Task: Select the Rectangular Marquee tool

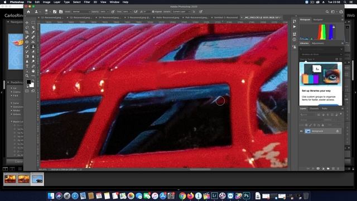Action: point(33,22)
